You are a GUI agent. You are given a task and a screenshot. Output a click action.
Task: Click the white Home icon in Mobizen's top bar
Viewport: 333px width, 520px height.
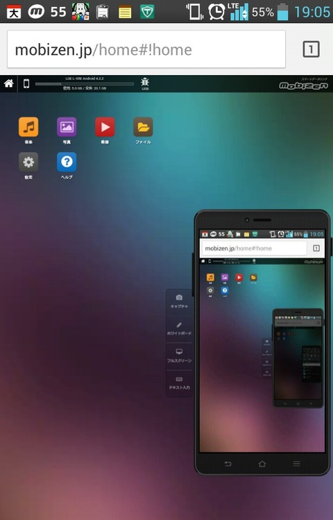click(8, 83)
